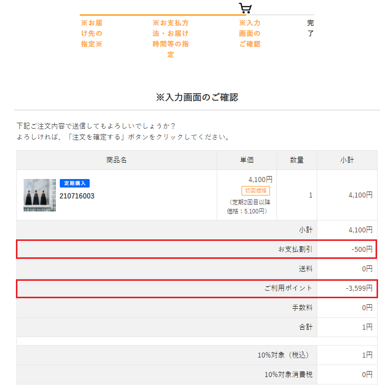Click the 送料 row label
The image size is (391, 389).
point(306,268)
